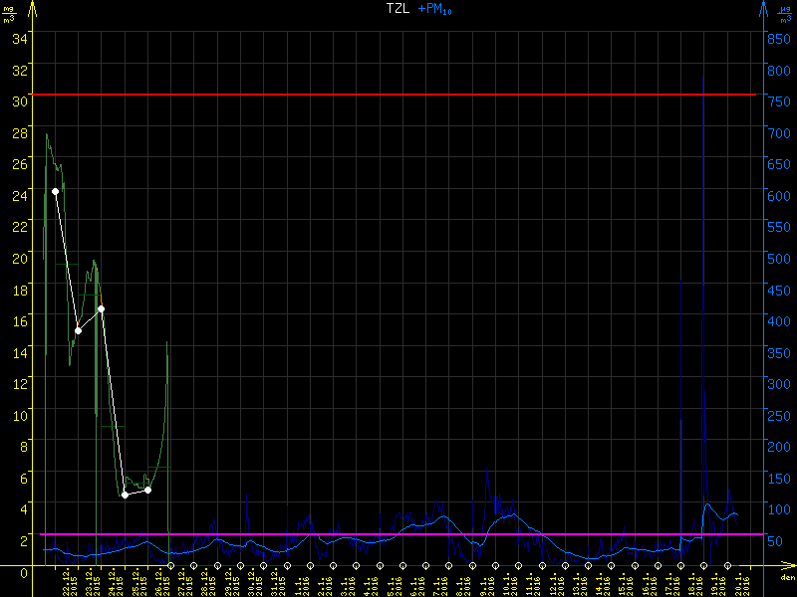Click the TZL series label in title
Viewport: 797px width, 597px height.
pos(398,9)
